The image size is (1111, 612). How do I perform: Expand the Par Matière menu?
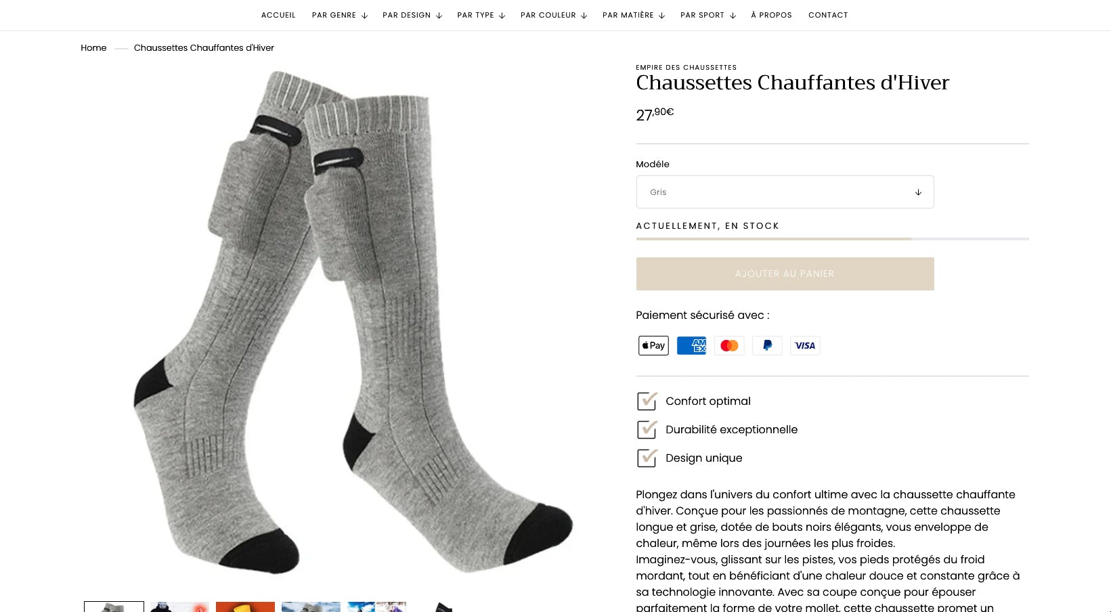click(x=634, y=15)
